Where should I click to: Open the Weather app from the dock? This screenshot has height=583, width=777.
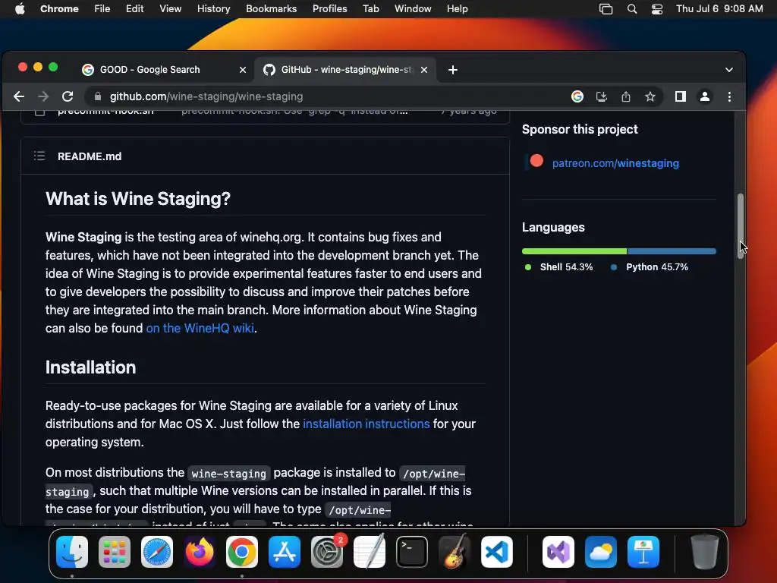point(601,552)
